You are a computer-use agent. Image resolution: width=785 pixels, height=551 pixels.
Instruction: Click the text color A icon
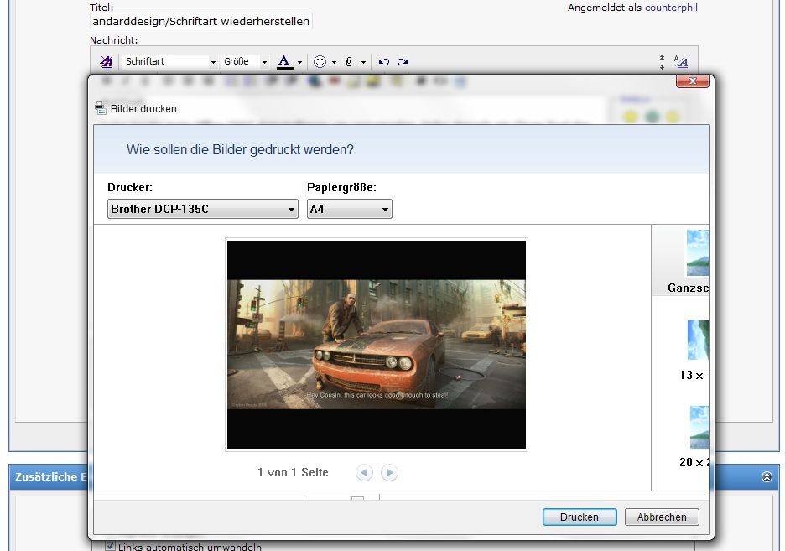[284, 61]
